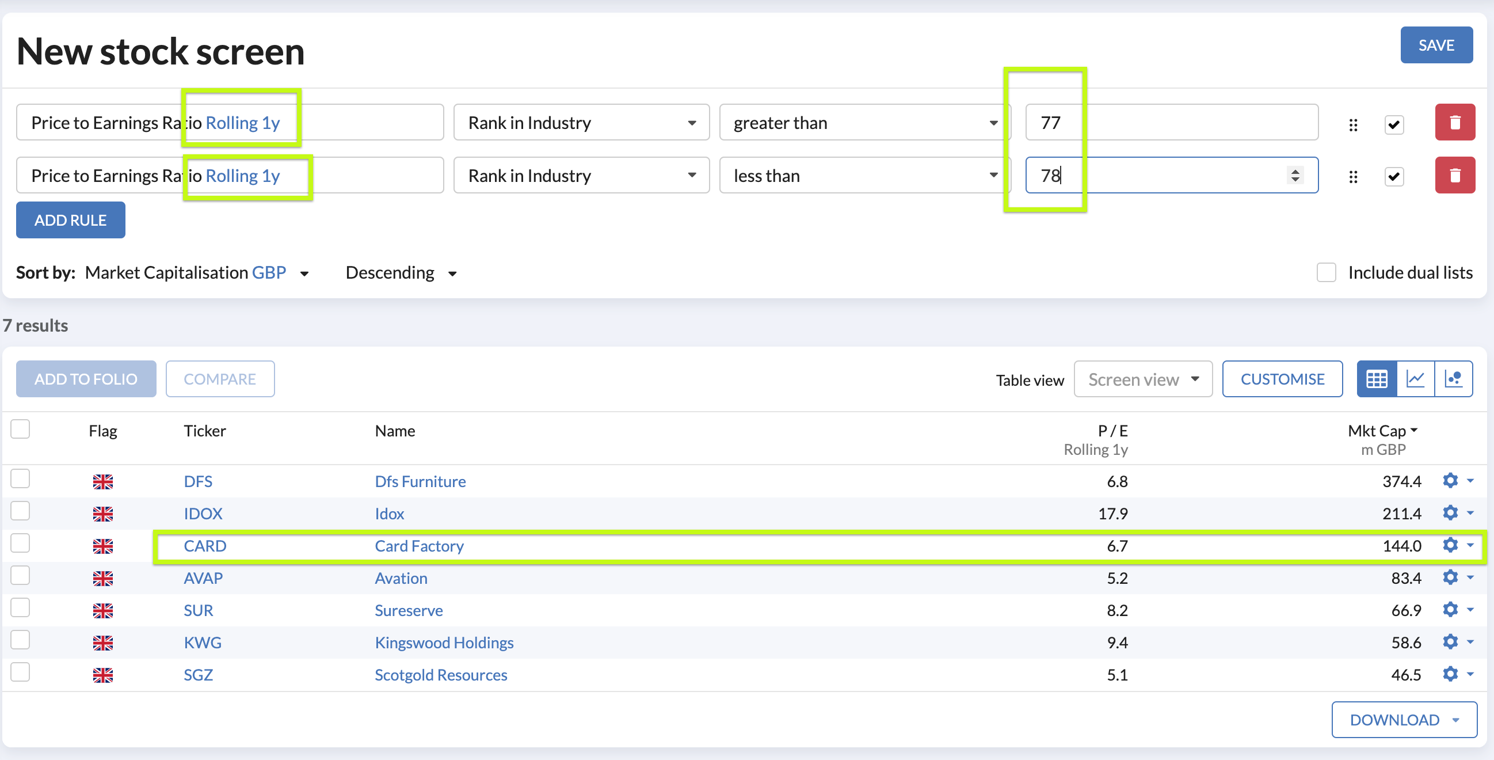Switch to table grid view icon

(1376, 379)
